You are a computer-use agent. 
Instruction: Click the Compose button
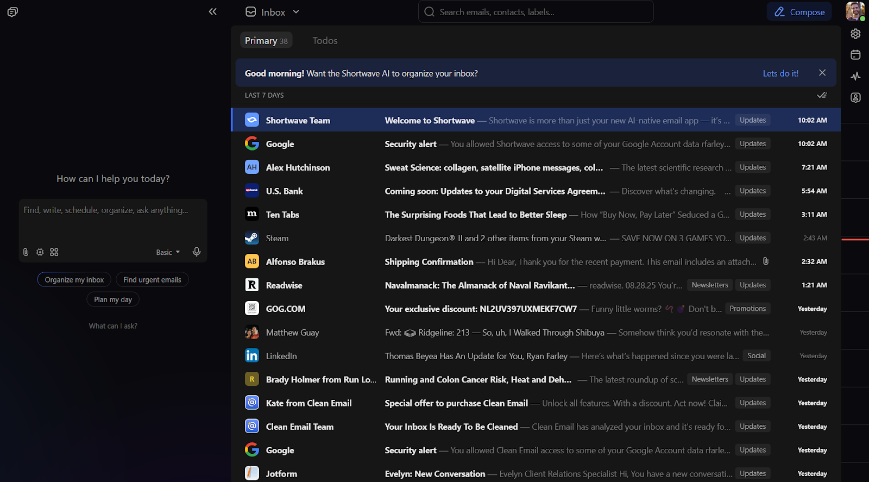point(799,12)
